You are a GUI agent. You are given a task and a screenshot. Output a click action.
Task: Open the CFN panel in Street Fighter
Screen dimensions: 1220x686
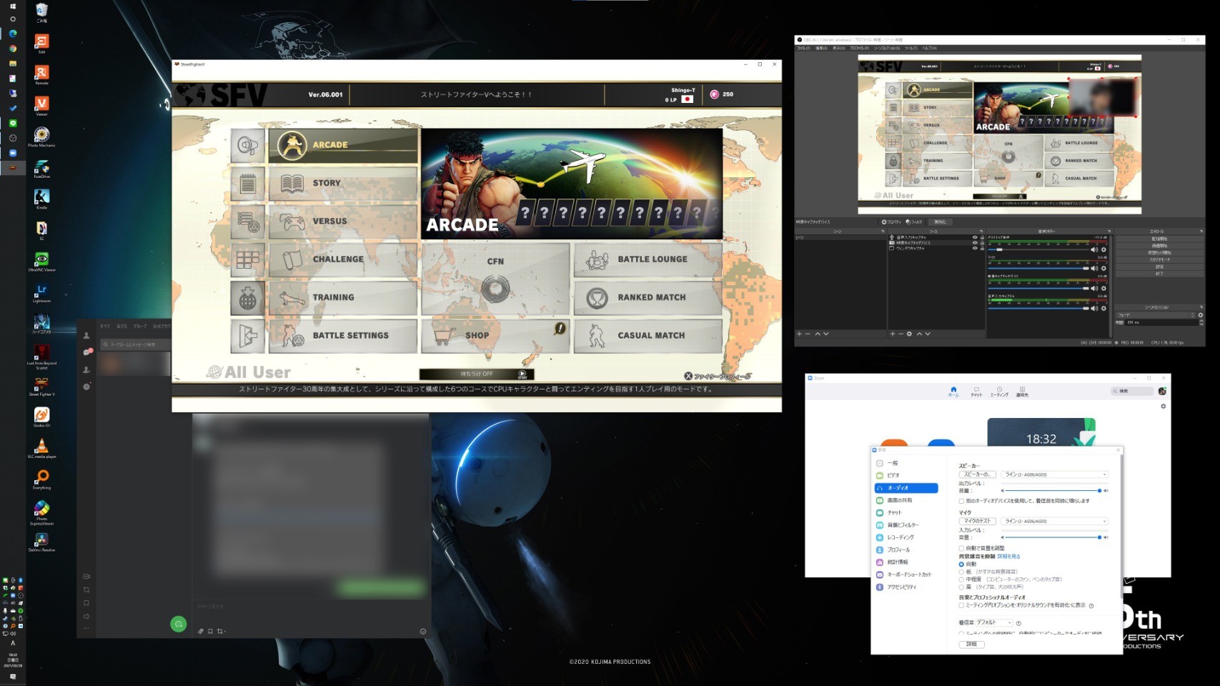point(495,279)
